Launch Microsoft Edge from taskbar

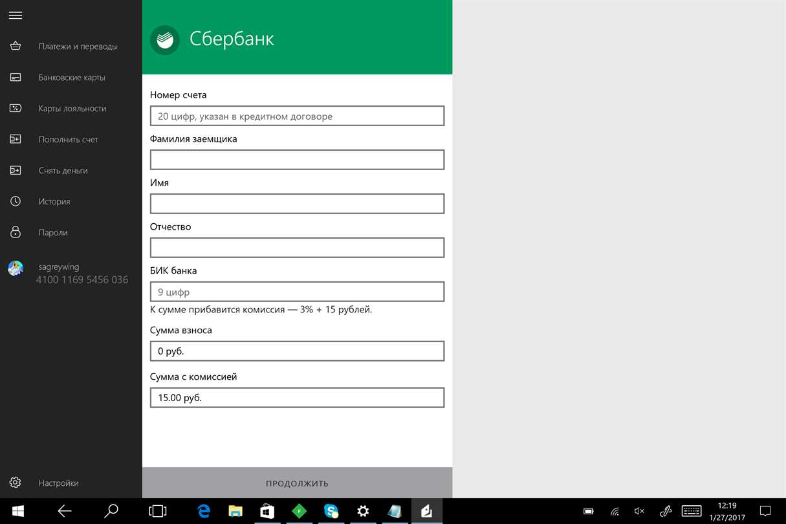tap(204, 512)
